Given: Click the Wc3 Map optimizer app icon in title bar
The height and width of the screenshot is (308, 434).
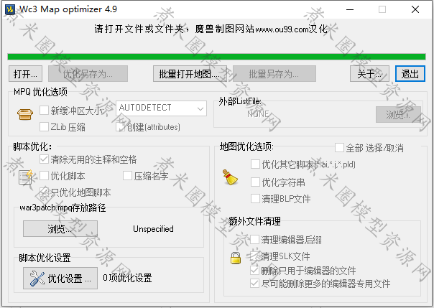Looking at the screenshot, I should [x=10, y=9].
